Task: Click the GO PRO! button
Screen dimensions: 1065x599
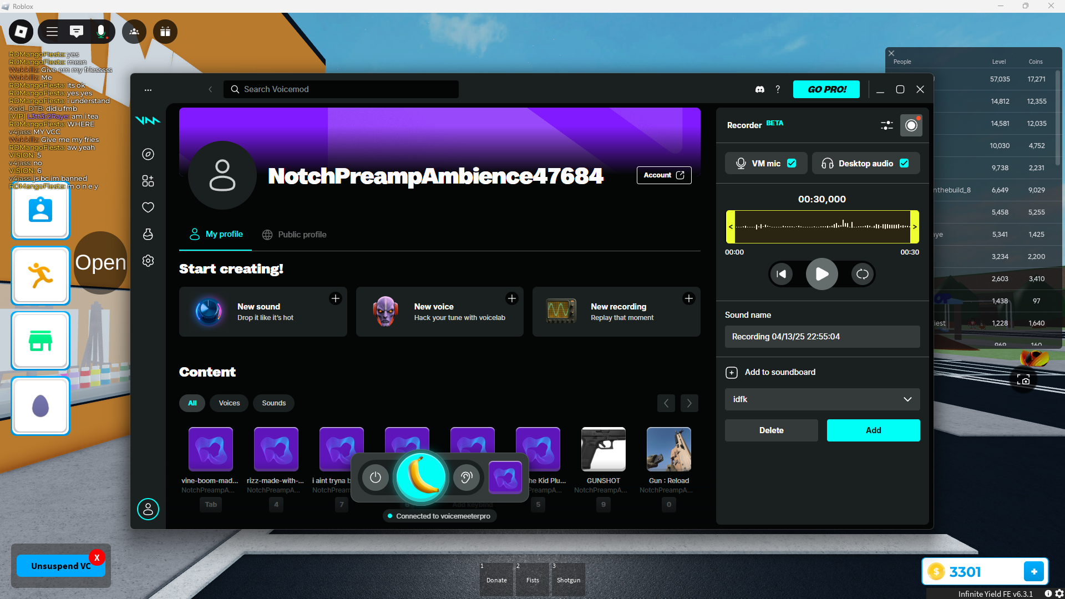Action: click(826, 89)
